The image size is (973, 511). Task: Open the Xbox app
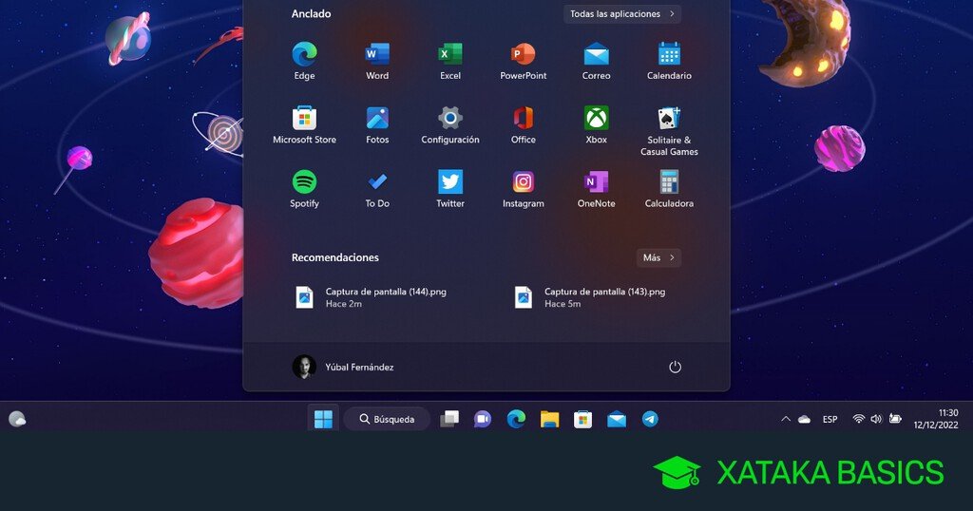coord(597,125)
